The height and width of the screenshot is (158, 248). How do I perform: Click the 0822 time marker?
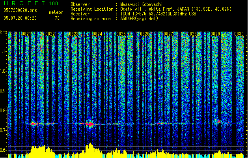pyautogui.click(x=50, y=34)
